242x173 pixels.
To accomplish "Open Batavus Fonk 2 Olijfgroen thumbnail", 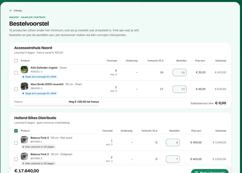I will tap(25, 156).
